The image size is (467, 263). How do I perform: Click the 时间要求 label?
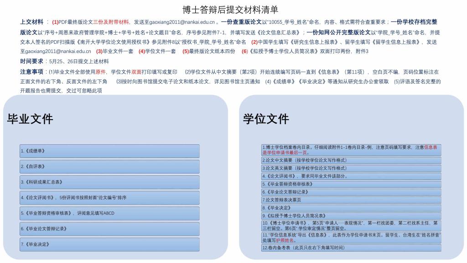click(31, 61)
